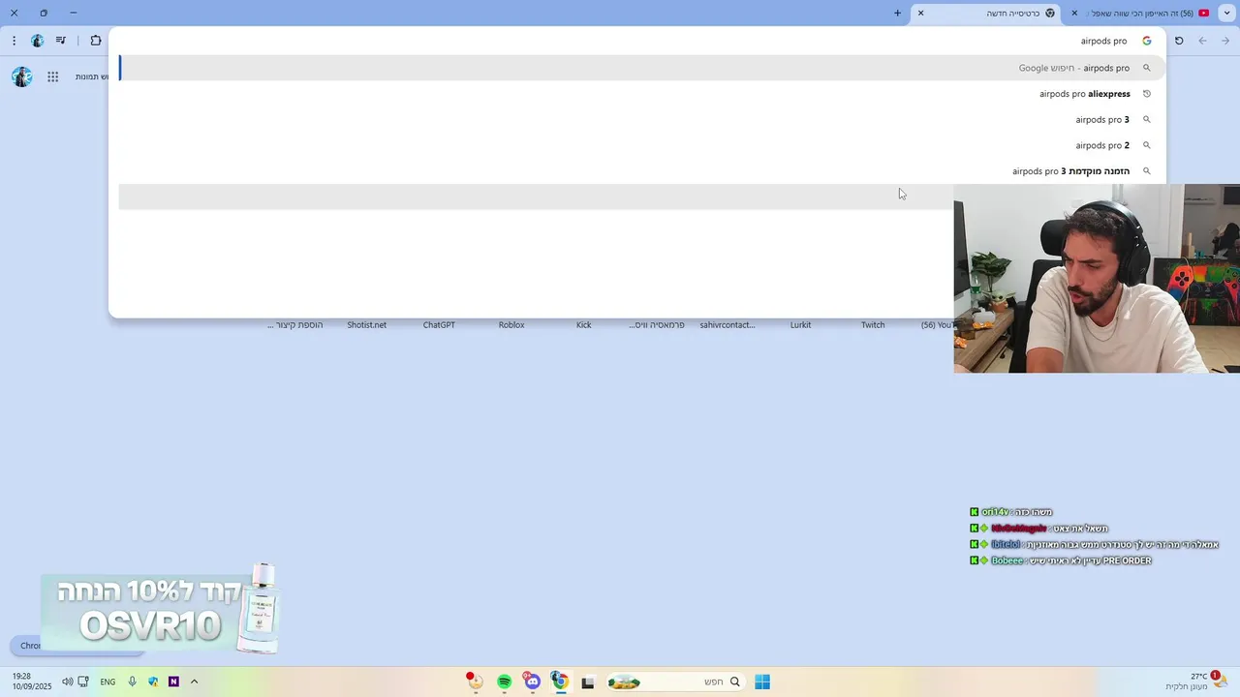This screenshot has width=1240, height=697.
Task: Select suggestion 'airpods pro - חיפוש Google'
Action: (x=641, y=68)
